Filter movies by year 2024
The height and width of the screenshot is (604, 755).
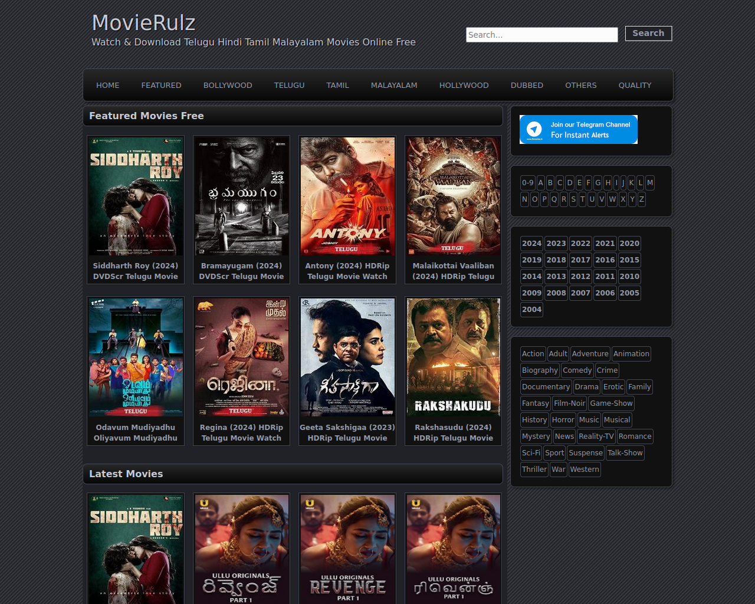pyautogui.click(x=531, y=243)
